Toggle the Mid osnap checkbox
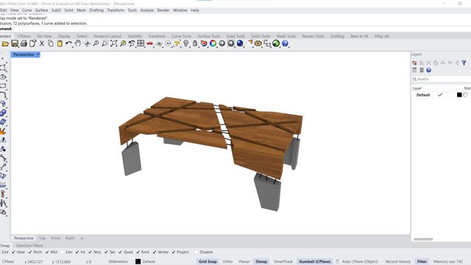Viewport: 471px width, 265px height. click(x=47, y=252)
